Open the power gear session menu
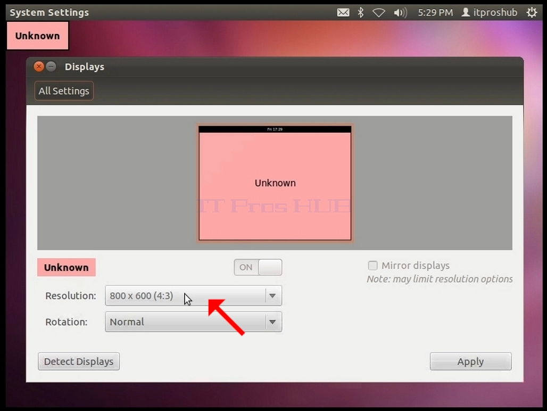Image resolution: width=547 pixels, height=411 pixels. point(532,13)
